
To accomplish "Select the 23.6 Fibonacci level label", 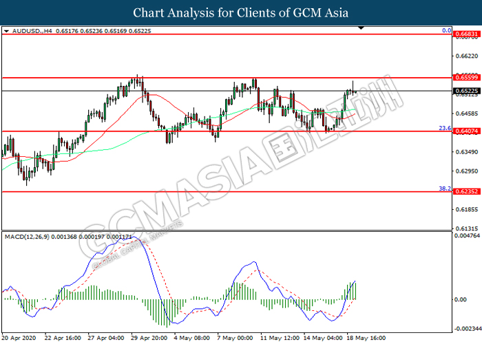I will (444, 128).
